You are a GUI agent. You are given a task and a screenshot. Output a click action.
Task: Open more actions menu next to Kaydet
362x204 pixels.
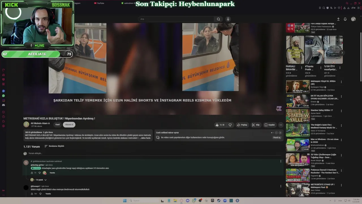[281, 125]
